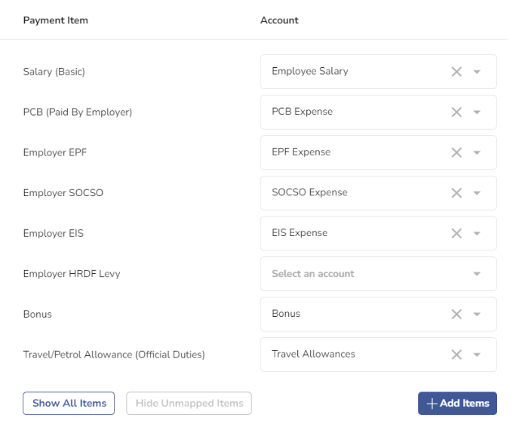Expand the Employer EPF account dropdown arrow

point(477,152)
